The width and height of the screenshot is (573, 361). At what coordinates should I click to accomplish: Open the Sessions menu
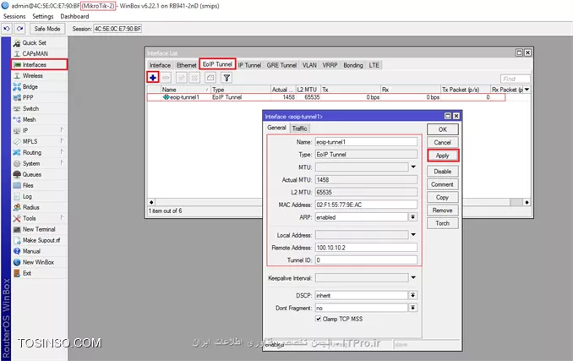tap(14, 16)
